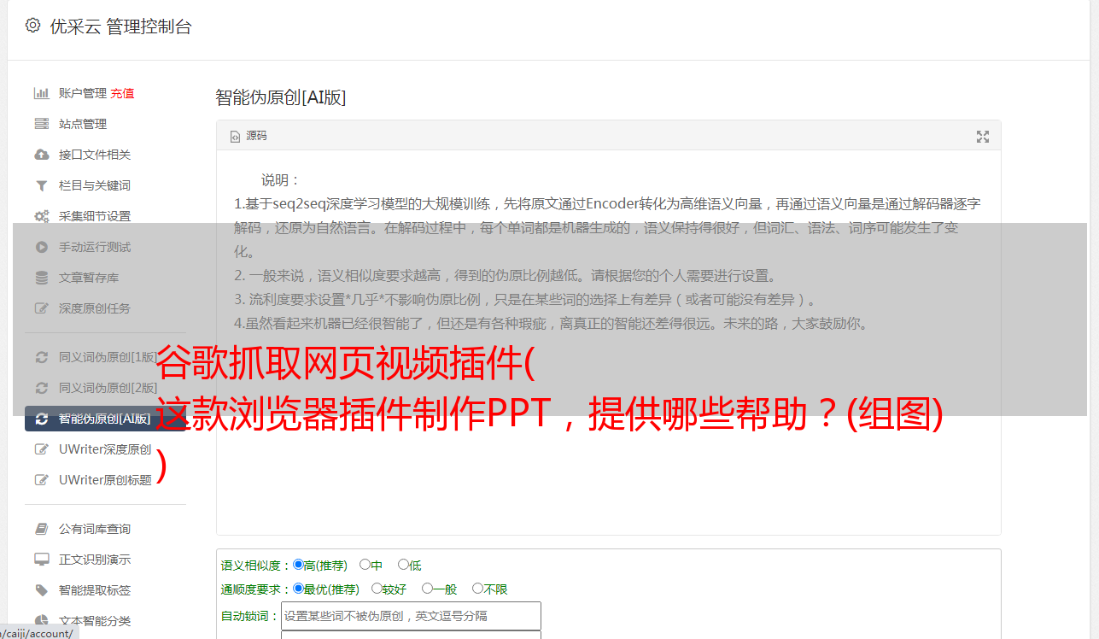Screen dimensions: 1099x639
Task: Open 账户管理 bar chart icon
Action: 41,93
